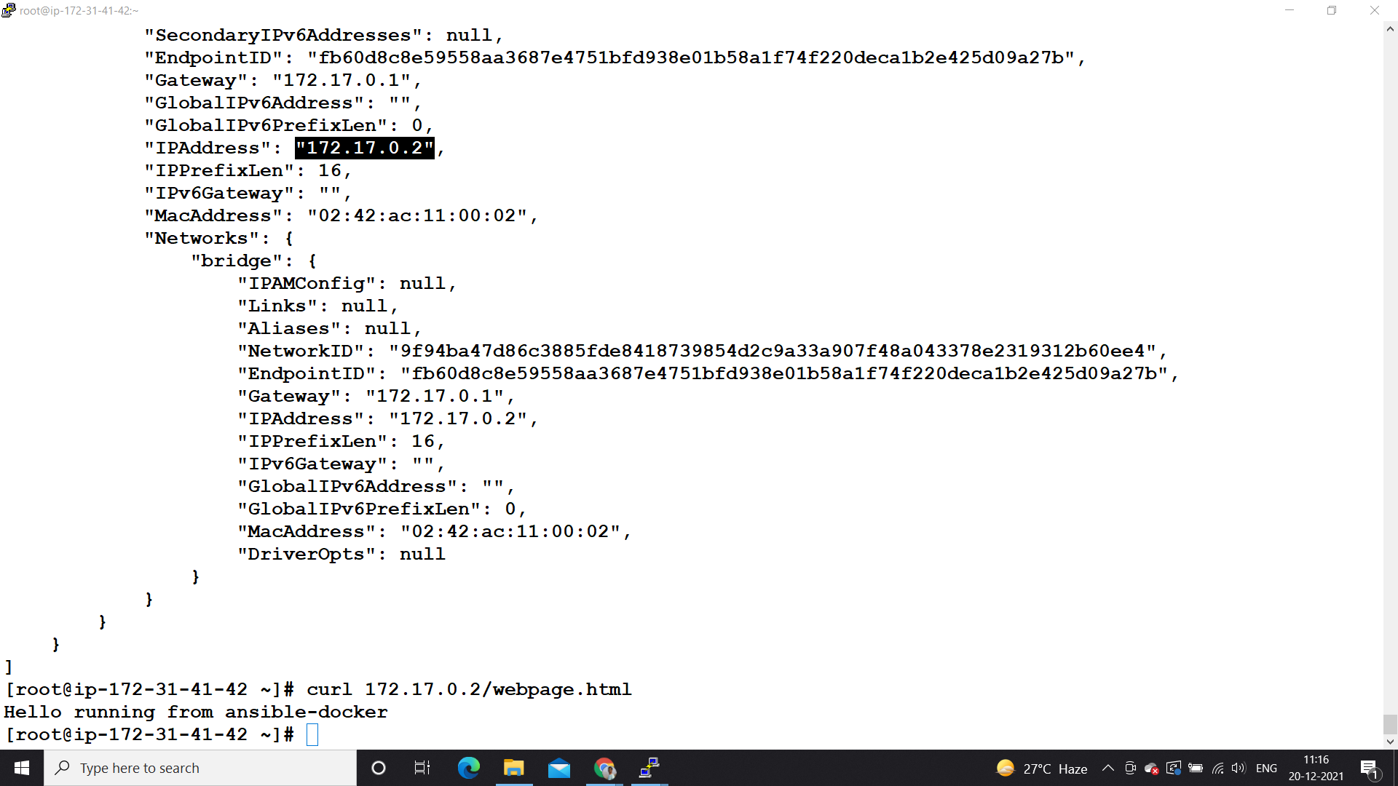Open the Start menu
The height and width of the screenshot is (786, 1398).
click(21, 768)
